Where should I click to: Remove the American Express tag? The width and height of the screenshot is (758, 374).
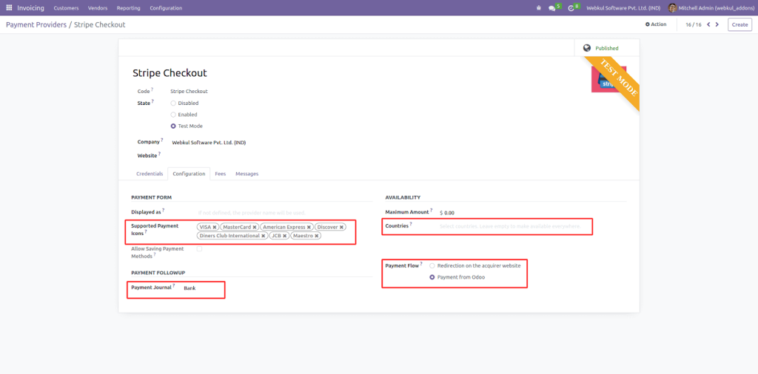pos(309,227)
